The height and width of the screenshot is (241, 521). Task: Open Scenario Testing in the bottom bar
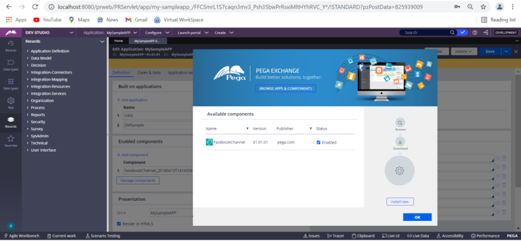coord(103,236)
